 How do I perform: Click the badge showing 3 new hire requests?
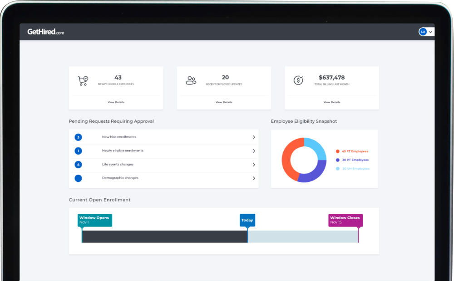(78, 137)
